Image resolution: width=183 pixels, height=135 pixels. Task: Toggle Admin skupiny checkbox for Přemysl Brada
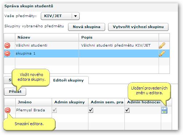[55, 110]
